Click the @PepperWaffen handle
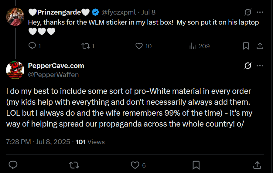This screenshot has height=173, width=273. (x=53, y=75)
